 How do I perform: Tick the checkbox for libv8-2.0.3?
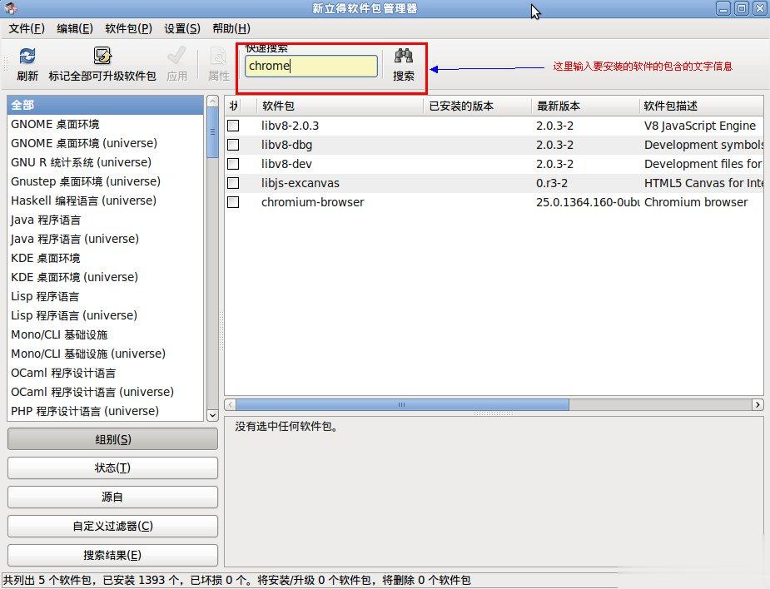pos(233,126)
